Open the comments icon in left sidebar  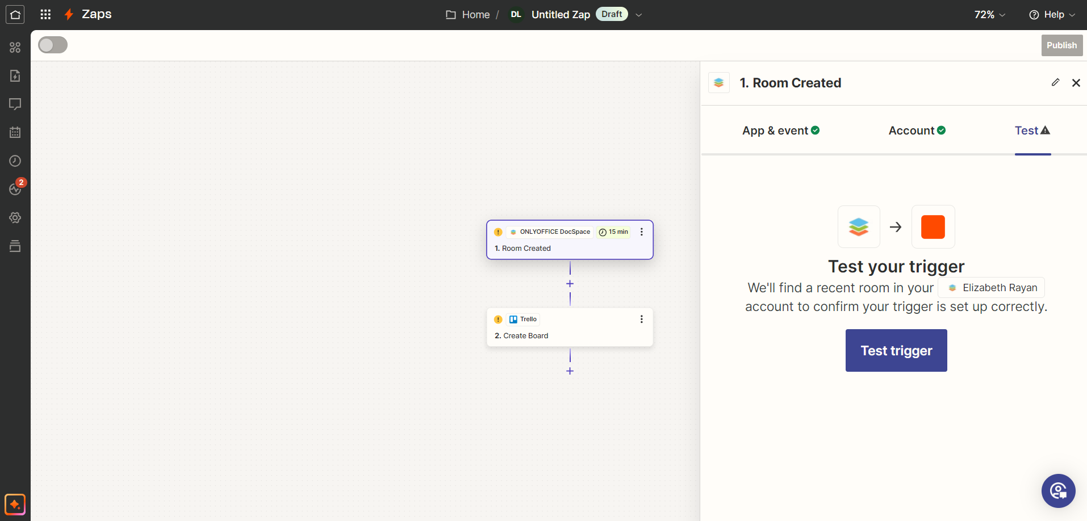[15, 104]
